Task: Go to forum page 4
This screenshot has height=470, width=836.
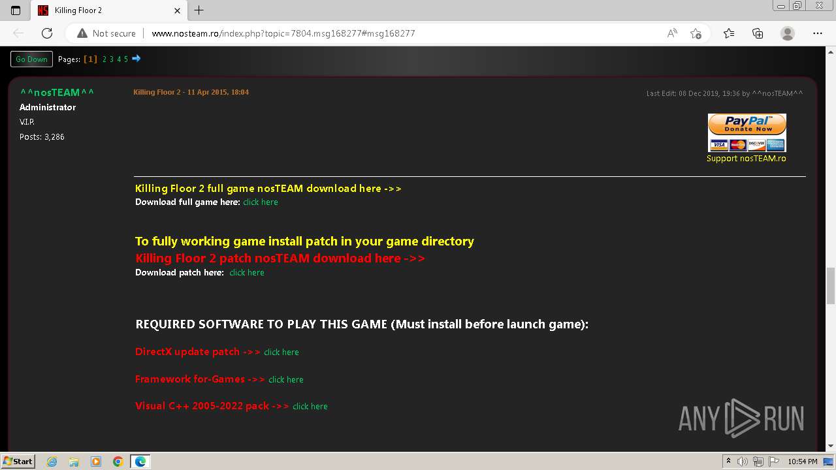Action: click(x=119, y=59)
